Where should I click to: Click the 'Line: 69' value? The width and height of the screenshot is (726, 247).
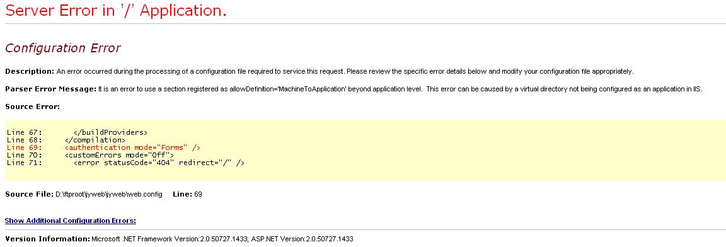tap(187, 194)
